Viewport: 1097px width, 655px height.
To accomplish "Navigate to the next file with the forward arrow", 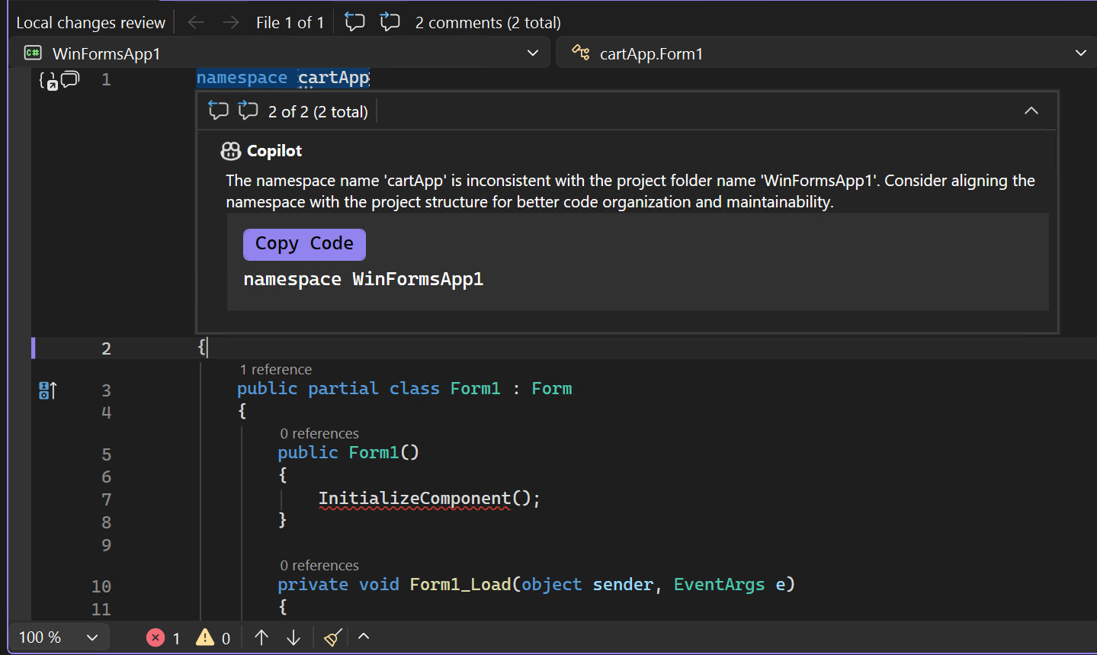I will 230,22.
